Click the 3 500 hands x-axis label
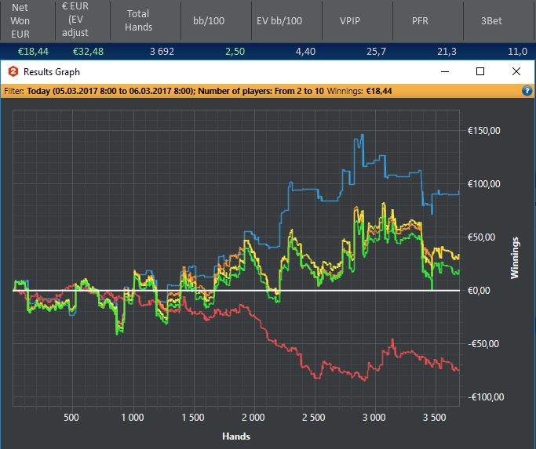Screen dimensions: 536x449 point(435,417)
